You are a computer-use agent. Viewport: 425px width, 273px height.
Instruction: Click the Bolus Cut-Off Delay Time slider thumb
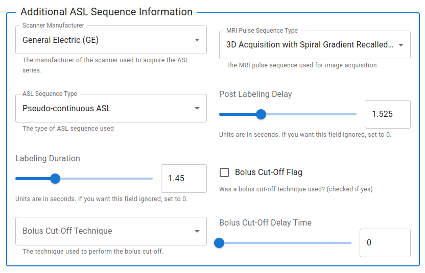[219, 243]
